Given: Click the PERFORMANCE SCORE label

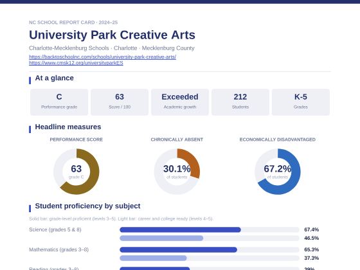Looking at the screenshot, I should click(76, 139).
